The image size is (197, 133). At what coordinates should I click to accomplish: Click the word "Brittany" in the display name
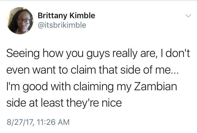coord(53,16)
